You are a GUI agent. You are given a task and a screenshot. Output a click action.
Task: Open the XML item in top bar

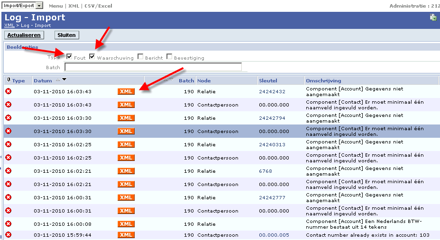(x=74, y=6)
